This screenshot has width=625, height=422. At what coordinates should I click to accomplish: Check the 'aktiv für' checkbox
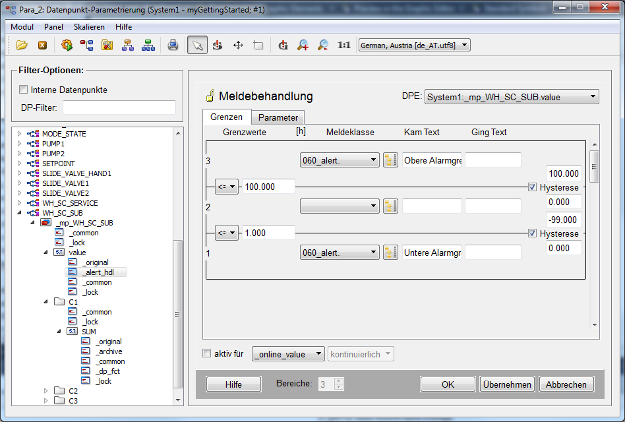207,353
